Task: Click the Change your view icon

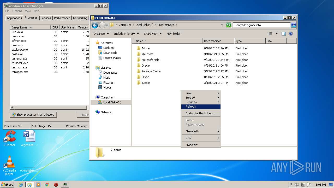Action: tap(270, 34)
